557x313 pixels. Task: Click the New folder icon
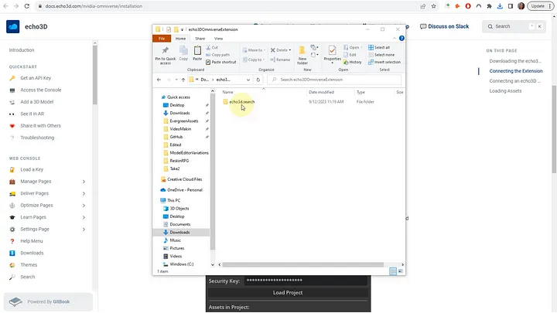pyautogui.click(x=302, y=53)
